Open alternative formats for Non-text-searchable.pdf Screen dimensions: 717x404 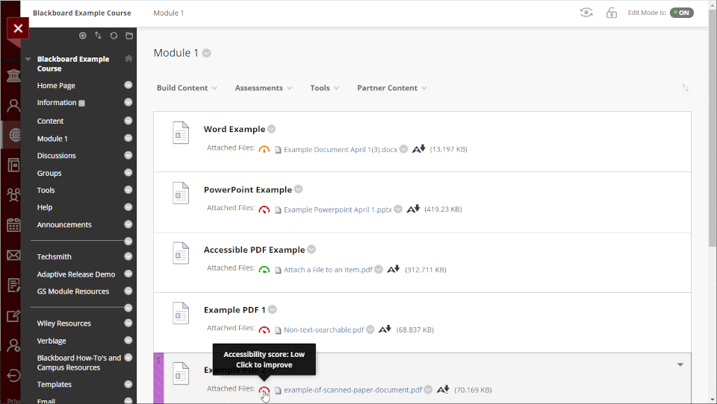(x=385, y=329)
